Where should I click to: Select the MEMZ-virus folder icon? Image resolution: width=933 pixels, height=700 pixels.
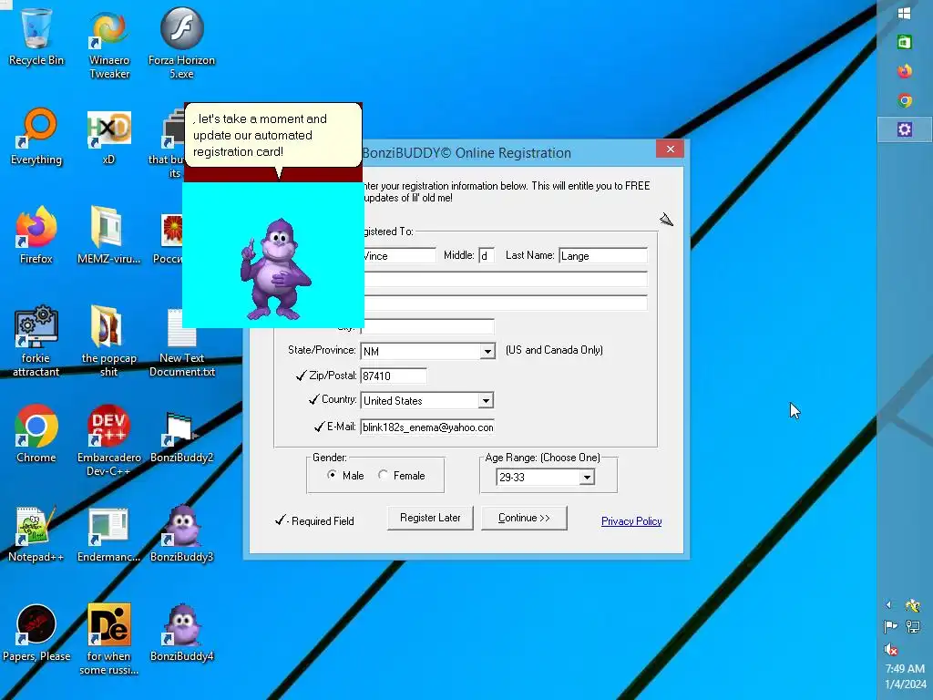pos(109,235)
